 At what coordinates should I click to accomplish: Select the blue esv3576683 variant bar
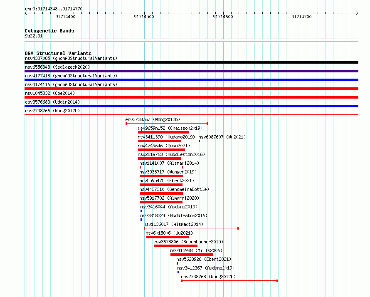pos(191,106)
